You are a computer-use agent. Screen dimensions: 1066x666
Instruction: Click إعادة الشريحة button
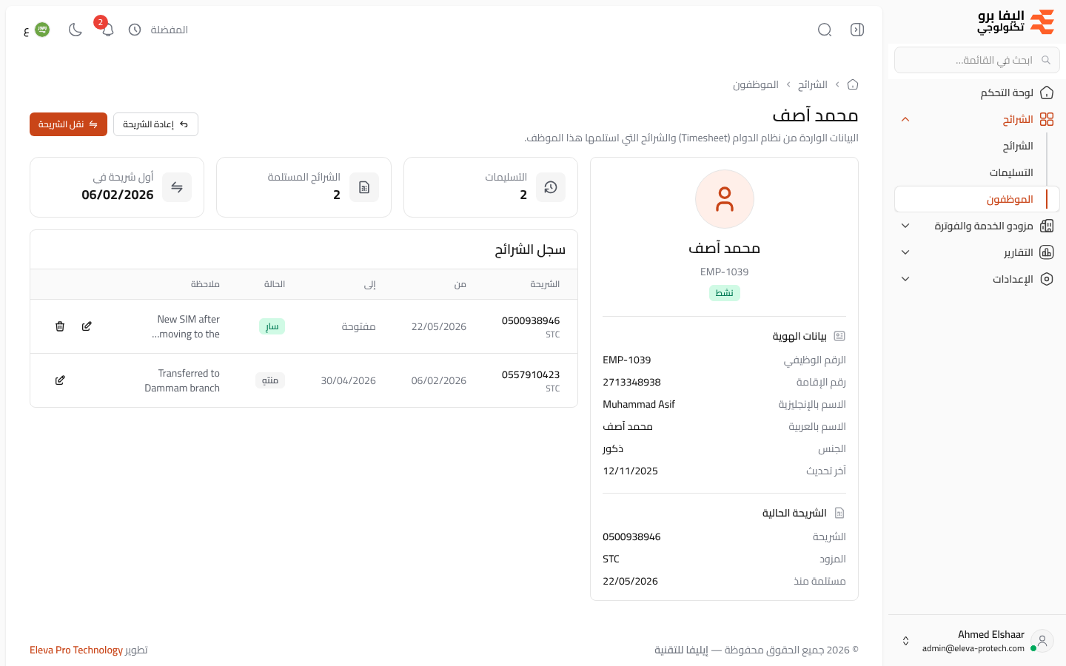click(x=155, y=124)
